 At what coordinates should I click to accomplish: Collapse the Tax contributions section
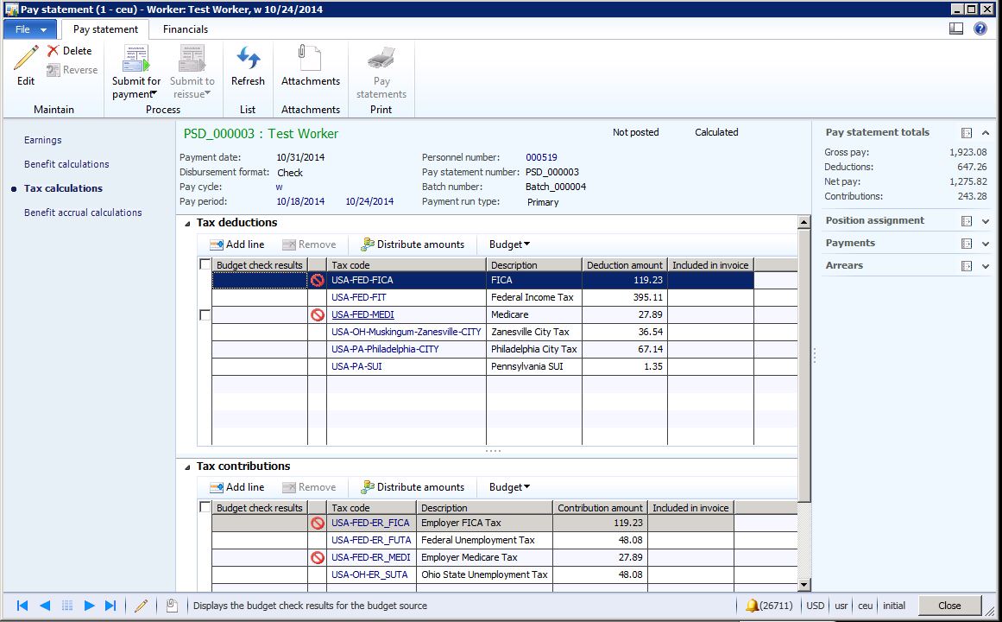187,466
